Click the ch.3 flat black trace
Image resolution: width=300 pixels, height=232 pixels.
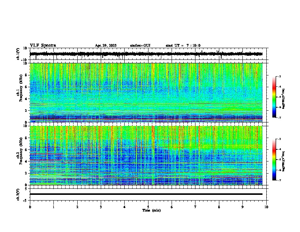tap(146, 194)
